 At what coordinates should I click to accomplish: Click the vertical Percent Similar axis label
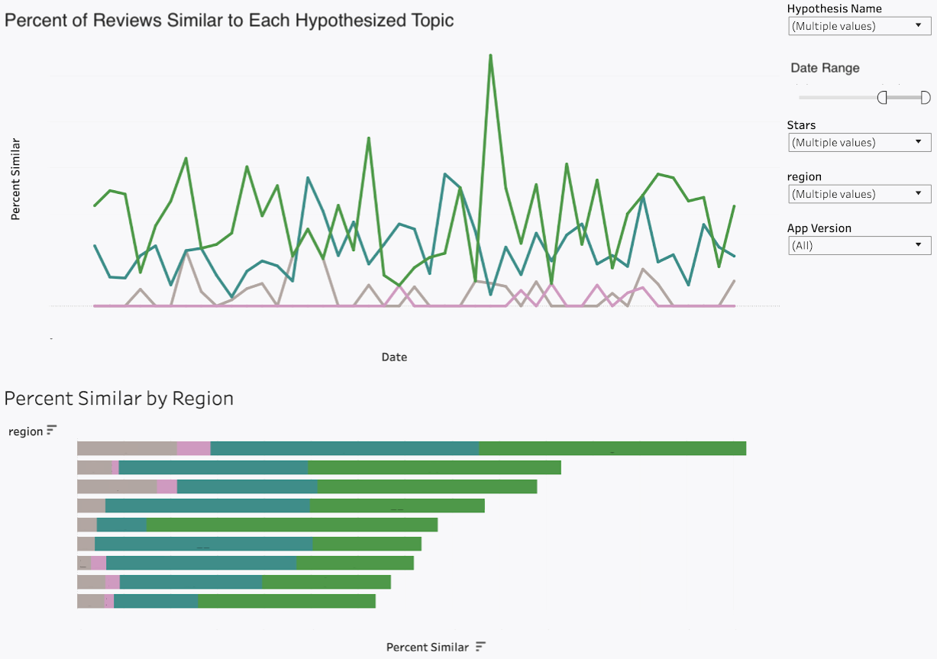click(15, 179)
